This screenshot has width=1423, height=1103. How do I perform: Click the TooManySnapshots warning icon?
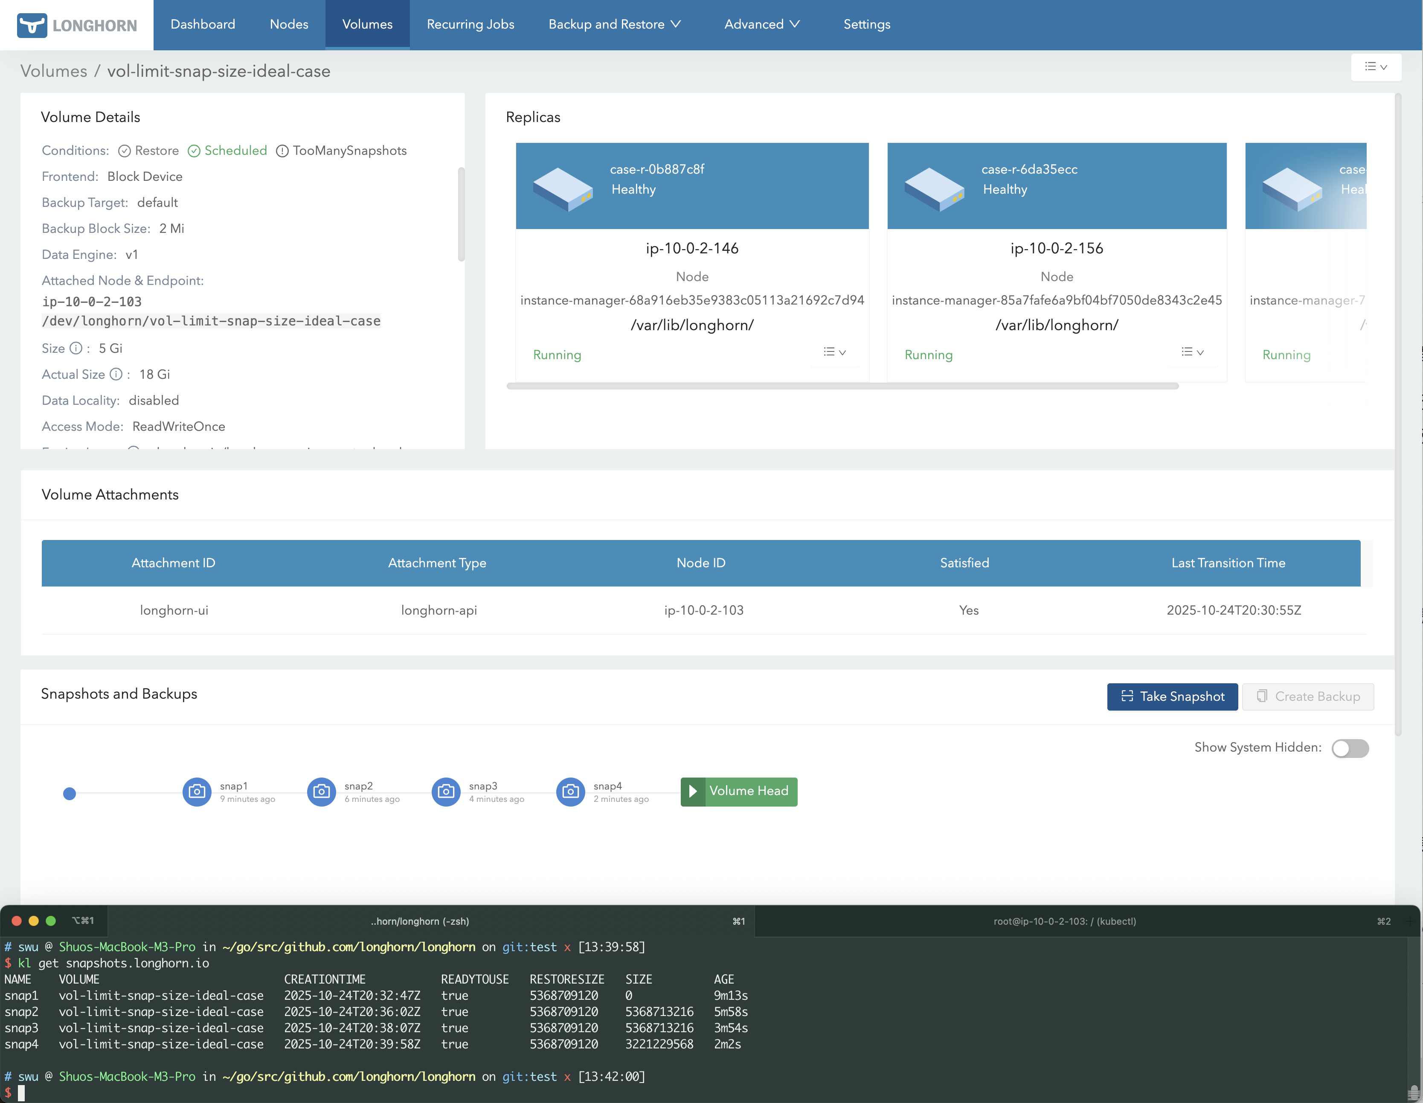(x=282, y=151)
